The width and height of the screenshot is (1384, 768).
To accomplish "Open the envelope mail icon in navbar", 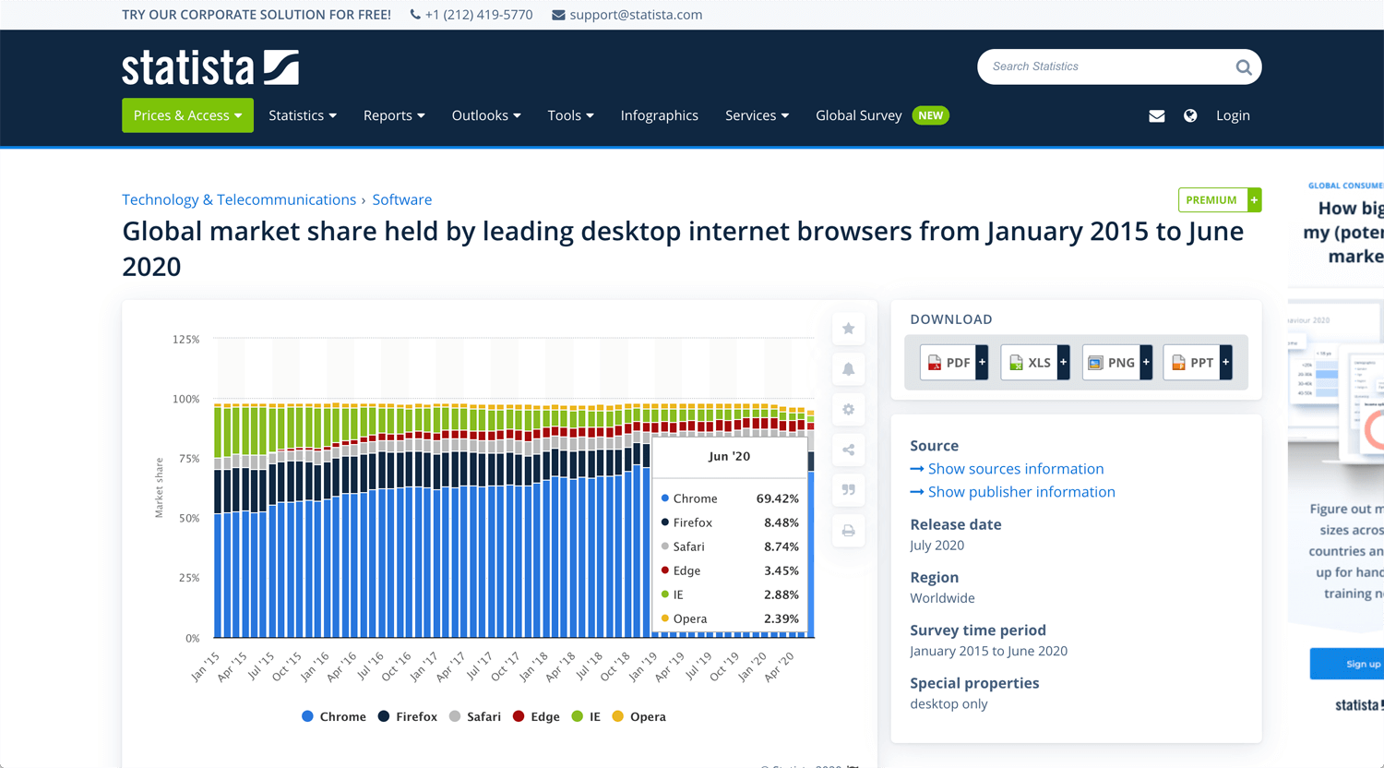I will pos(1156,115).
